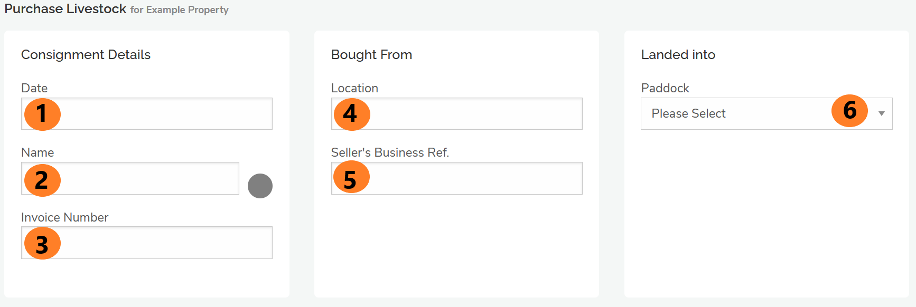This screenshot has height=307, width=916.
Task: Open the Please Select paddock dropdown
Action: [740, 114]
